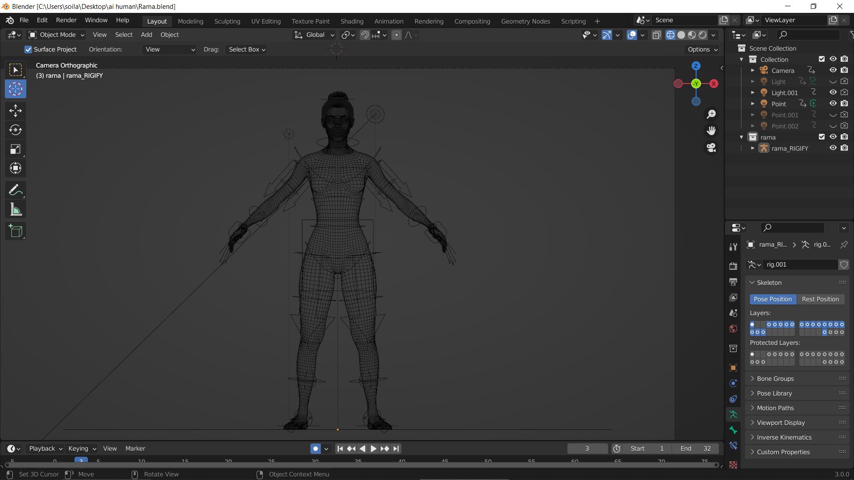Screen dimensions: 854x480
Task: Open Orientation View dropdown
Action: tap(169, 50)
